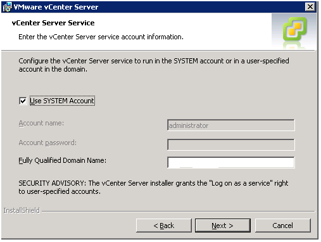The width and height of the screenshot is (321, 242).
Task: Click the Next > button
Action: [223, 226]
